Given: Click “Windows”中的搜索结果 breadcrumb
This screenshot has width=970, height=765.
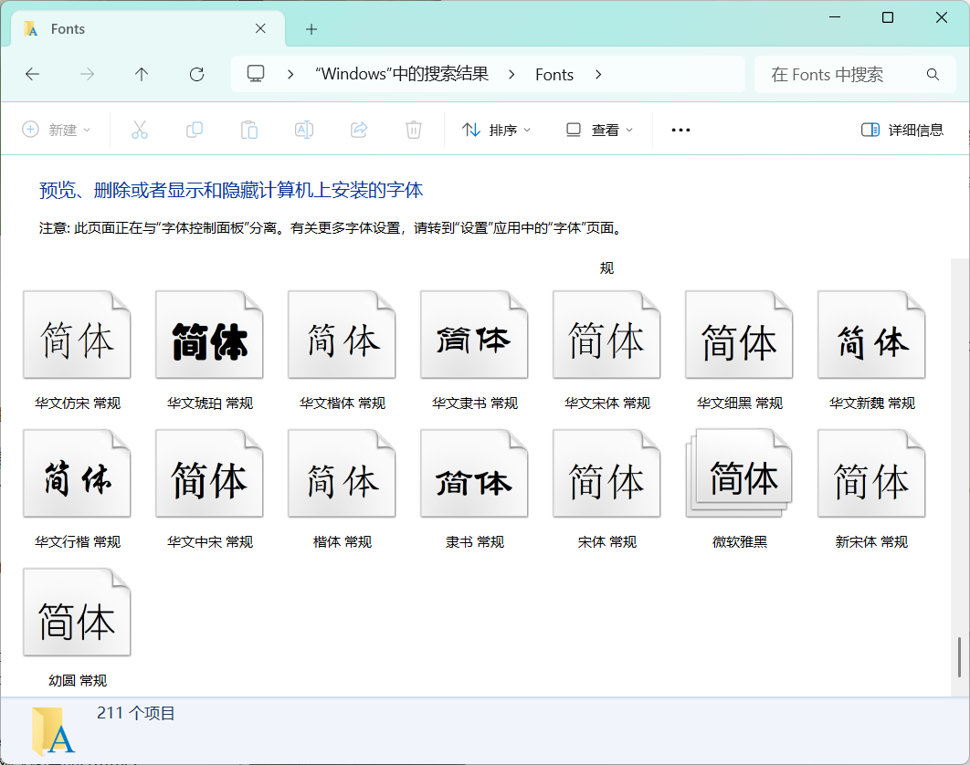Looking at the screenshot, I should (402, 74).
